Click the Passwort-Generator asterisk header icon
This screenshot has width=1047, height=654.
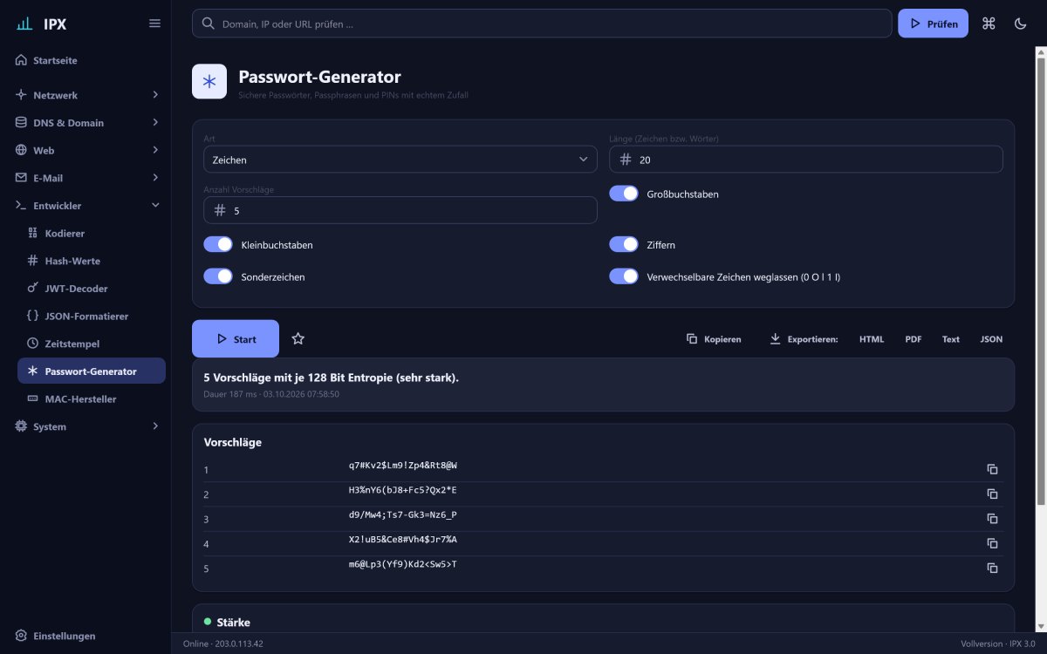pyautogui.click(x=209, y=81)
